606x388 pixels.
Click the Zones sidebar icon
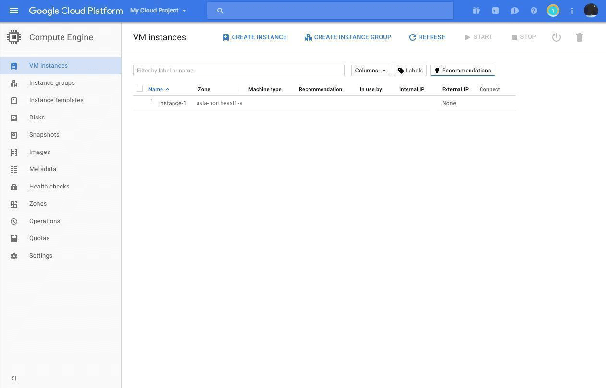[x=14, y=204]
